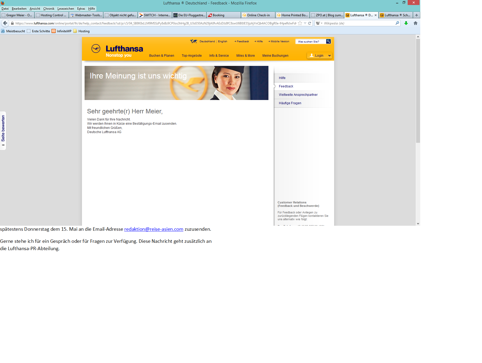Expand the Login dropdown on Lufthansa header
Viewport: 482px width, 363px height.
point(329,56)
